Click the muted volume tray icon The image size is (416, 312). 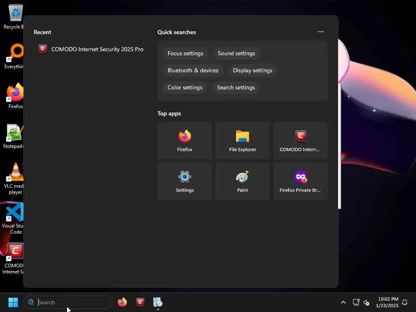(x=366, y=302)
